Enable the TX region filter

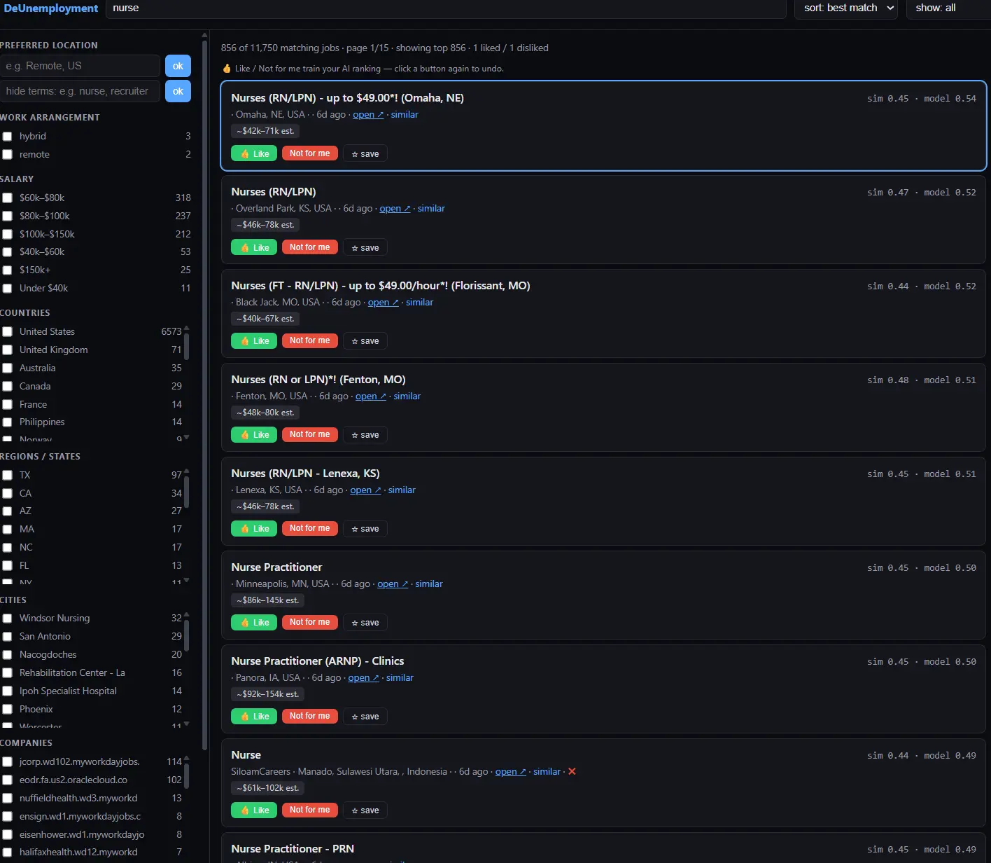pos(8,476)
